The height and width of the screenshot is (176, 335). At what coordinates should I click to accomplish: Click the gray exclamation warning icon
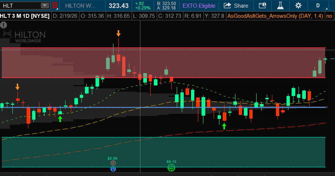pyautogui.click(x=4, y=25)
